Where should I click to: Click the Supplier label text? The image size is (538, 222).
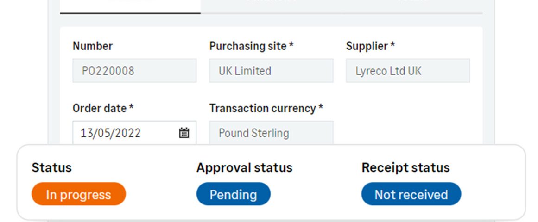coord(370,46)
